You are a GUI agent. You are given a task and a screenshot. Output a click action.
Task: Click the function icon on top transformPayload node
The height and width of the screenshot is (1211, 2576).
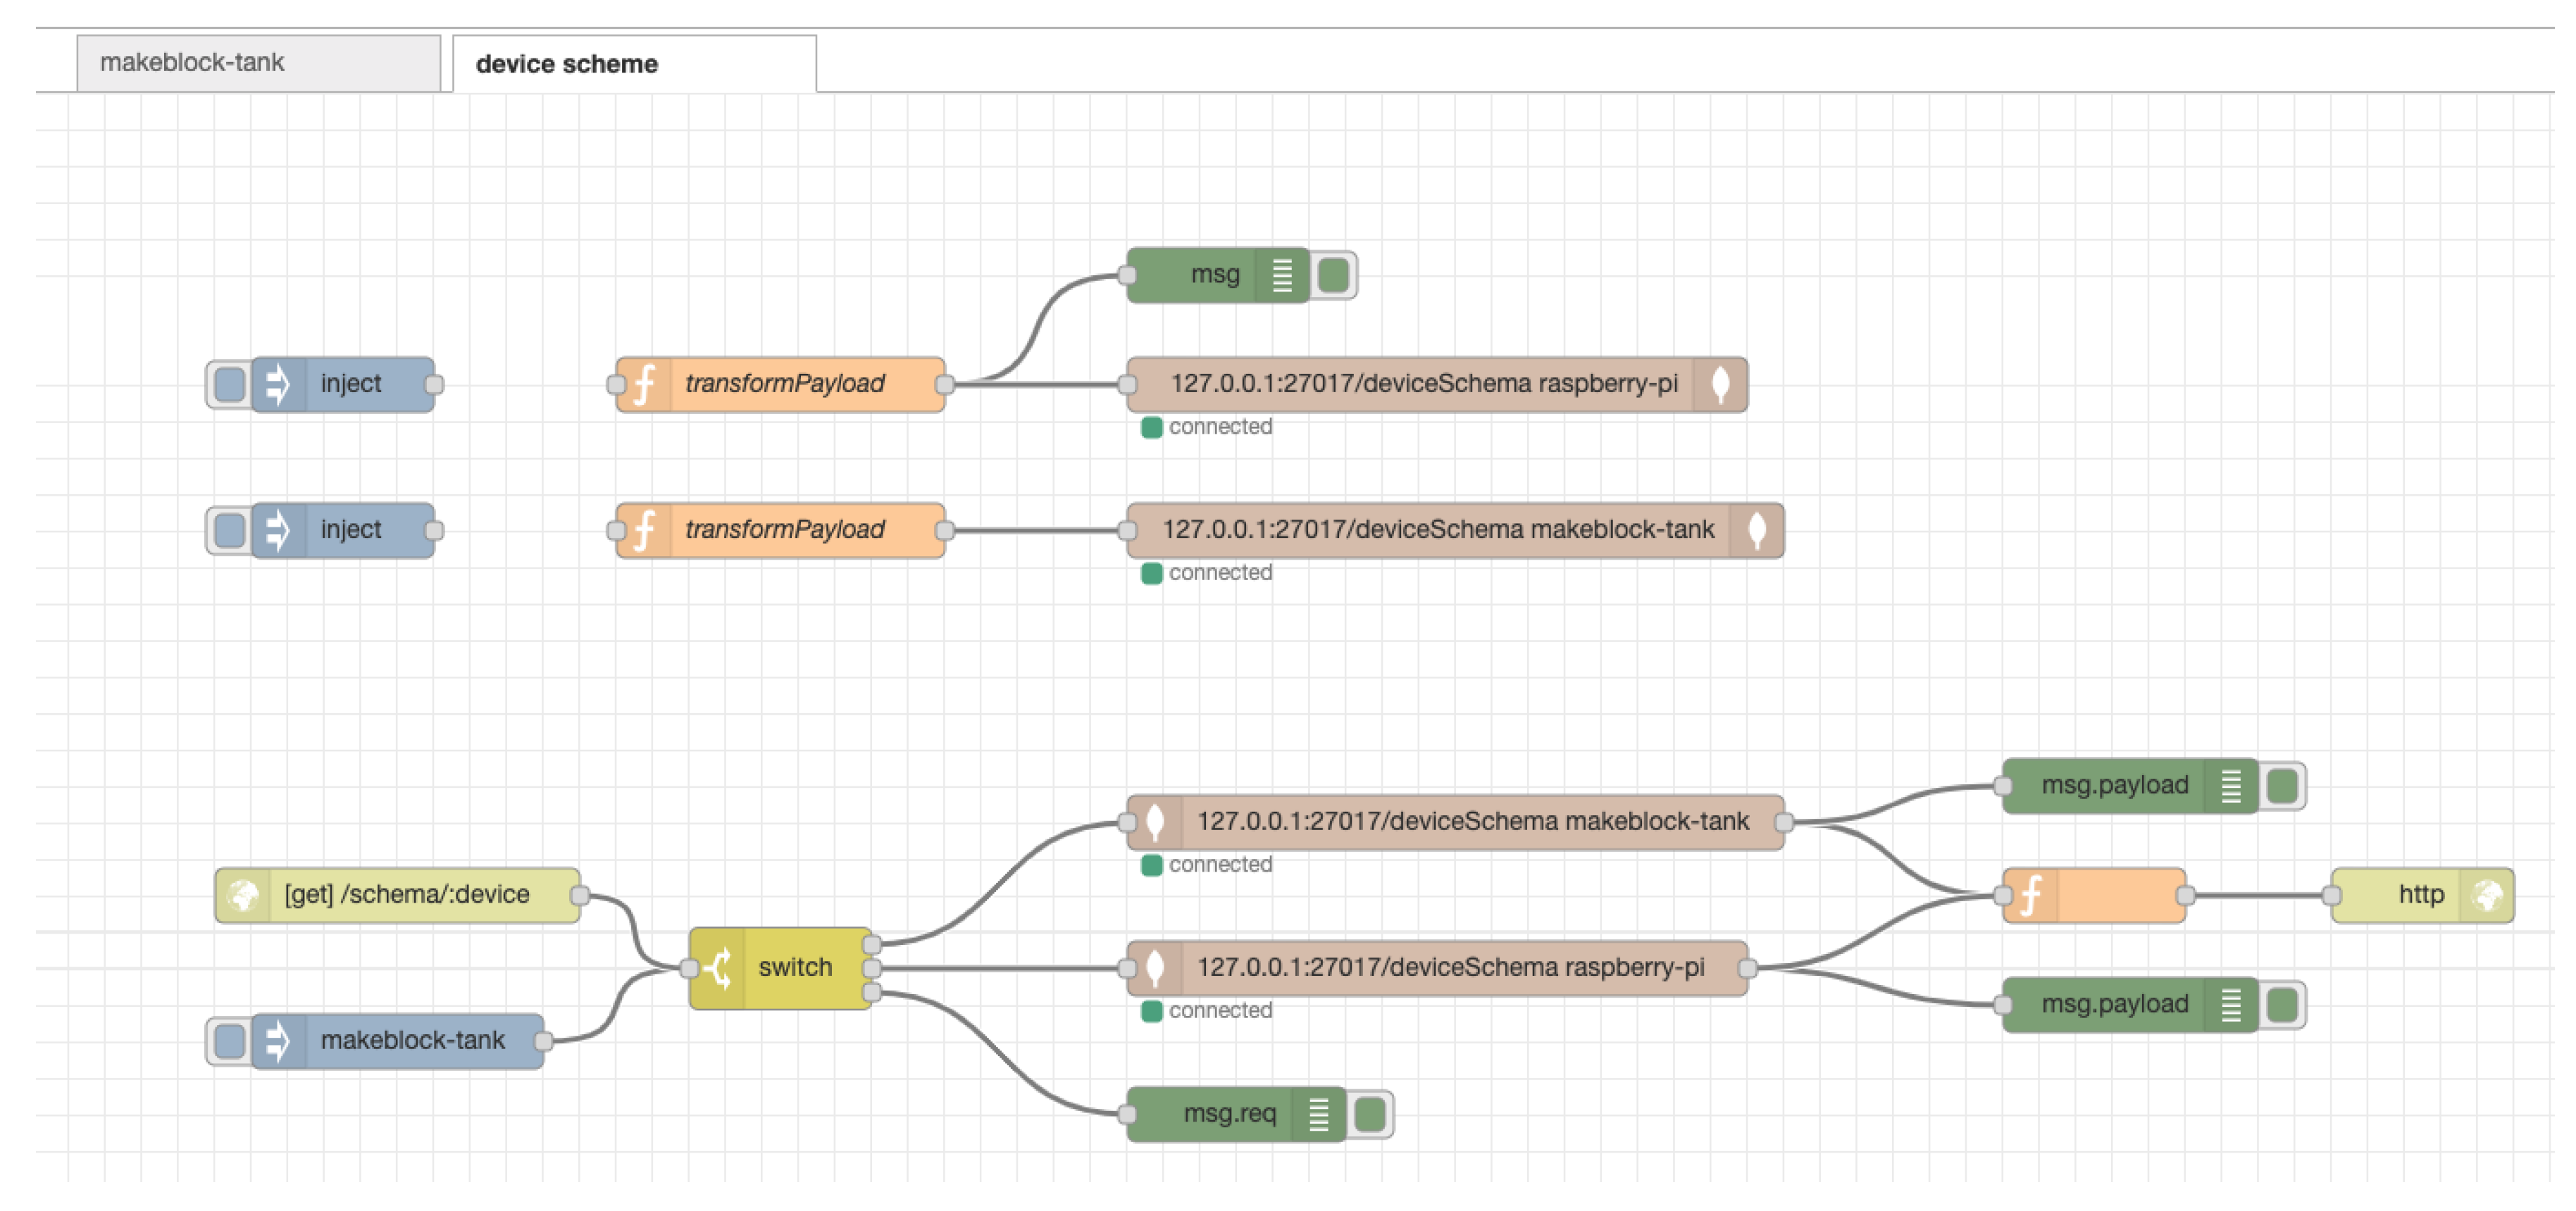tap(644, 384)
